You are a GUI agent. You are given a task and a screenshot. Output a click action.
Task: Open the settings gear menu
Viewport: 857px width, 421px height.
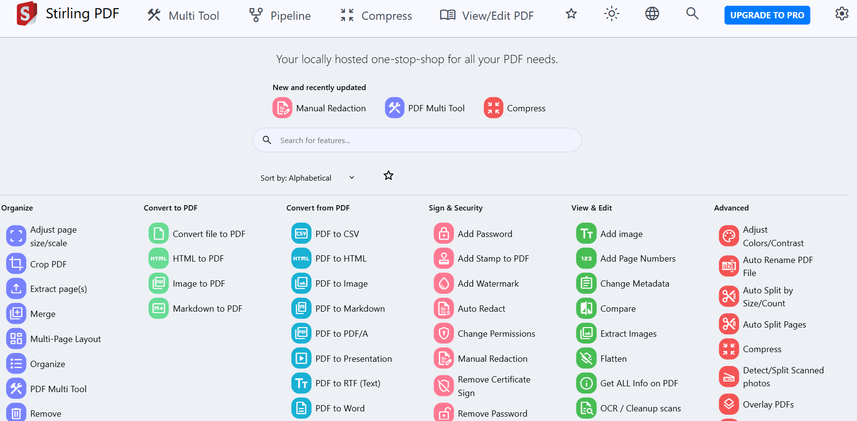[842, 13]
